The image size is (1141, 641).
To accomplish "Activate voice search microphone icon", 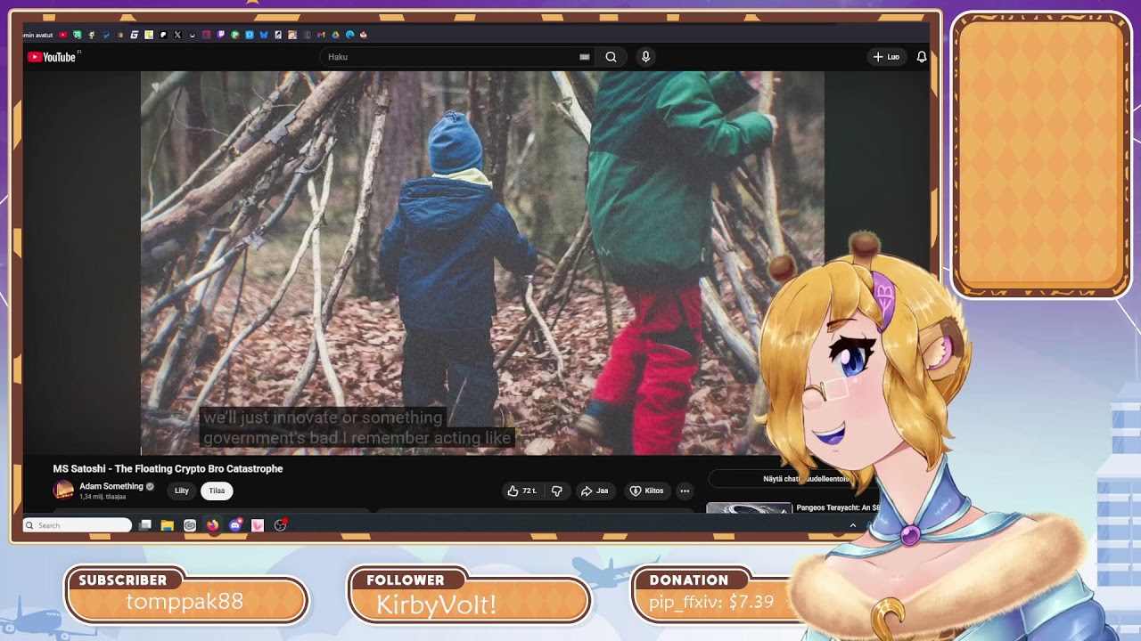I will [645, 57].
